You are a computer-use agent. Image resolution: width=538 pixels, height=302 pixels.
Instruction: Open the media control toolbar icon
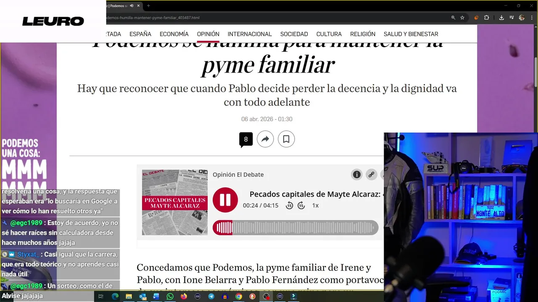tap(512, 18)
